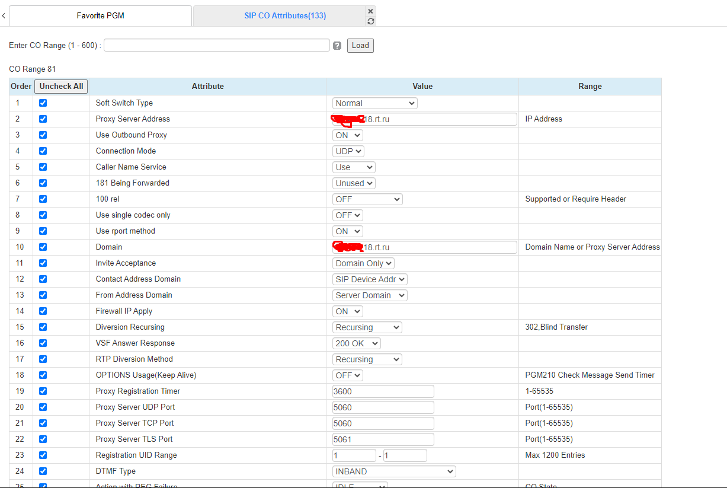Toggle the Connection Mode row checkbox
727x488 pixels.
pos(43,151)
